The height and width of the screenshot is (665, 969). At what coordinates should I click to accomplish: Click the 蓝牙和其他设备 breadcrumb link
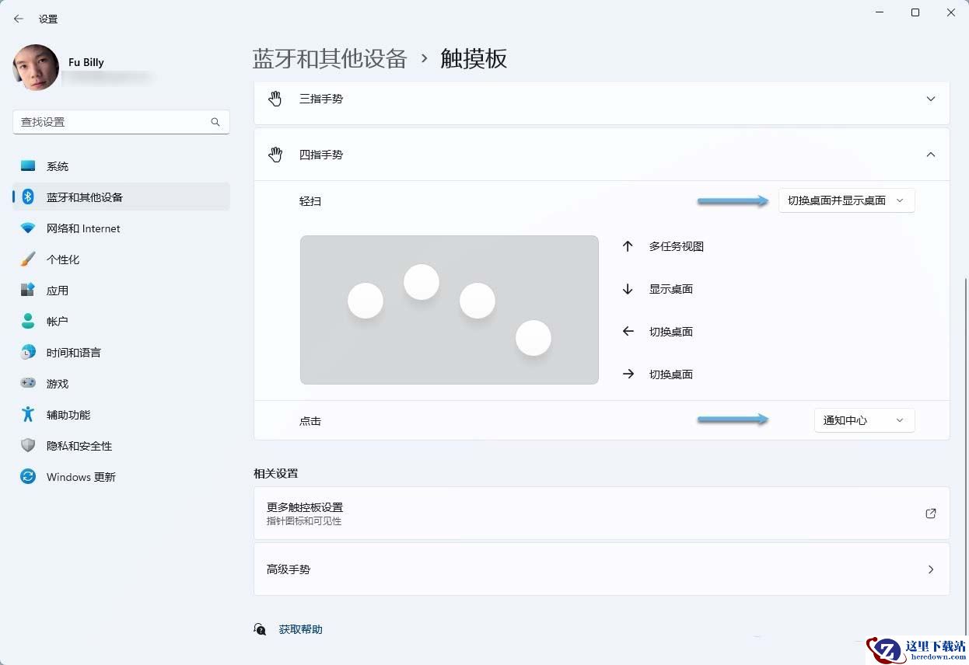(330, 59)
